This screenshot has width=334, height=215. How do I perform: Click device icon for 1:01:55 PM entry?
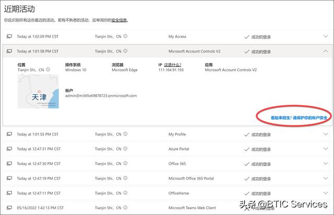pyautogui.click(x=9, y=134)
